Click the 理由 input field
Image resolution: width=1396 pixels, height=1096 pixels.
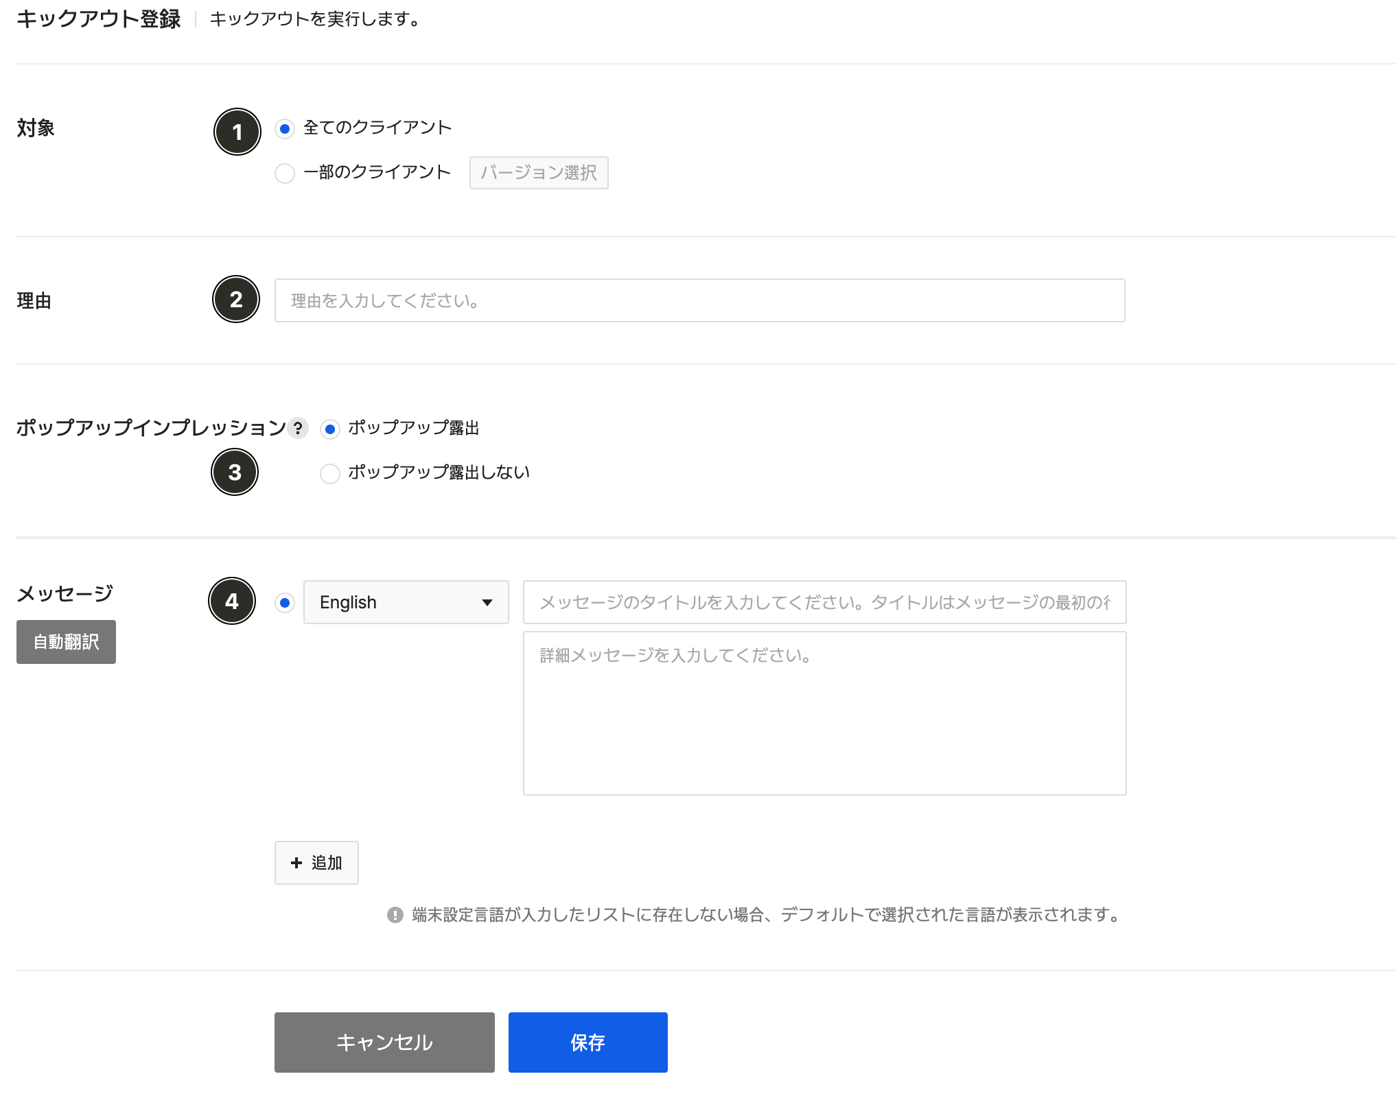(x=699, y=300)
